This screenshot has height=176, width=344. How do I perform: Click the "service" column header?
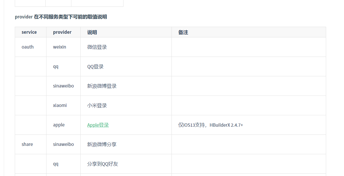click(29, 32)
